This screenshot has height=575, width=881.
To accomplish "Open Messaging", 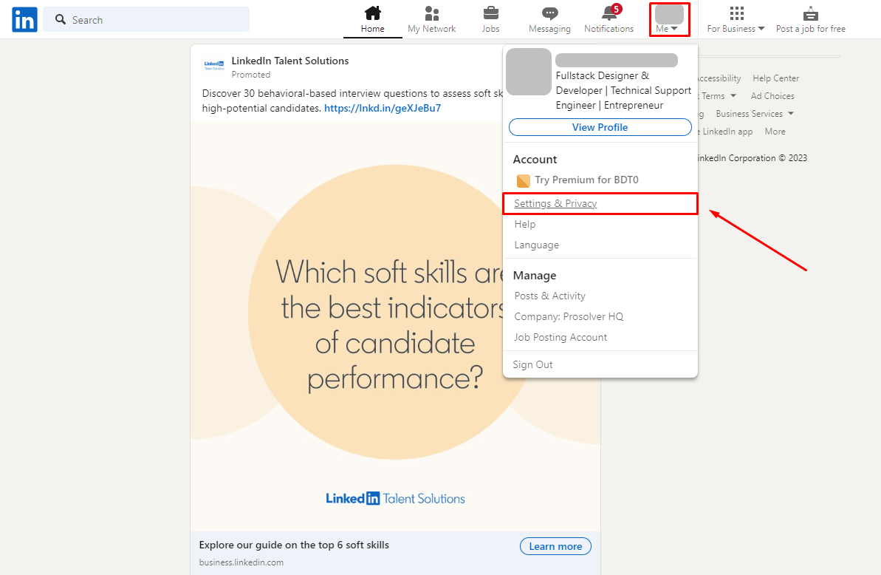I will 549,18.
